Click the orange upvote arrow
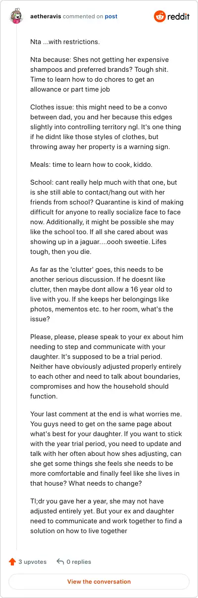 tap(12, 561)
